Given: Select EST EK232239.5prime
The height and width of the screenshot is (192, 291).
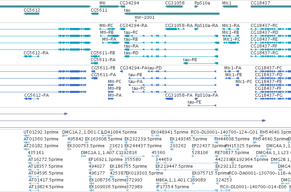Looking at the screenshot, I should [x=143, y=139].
